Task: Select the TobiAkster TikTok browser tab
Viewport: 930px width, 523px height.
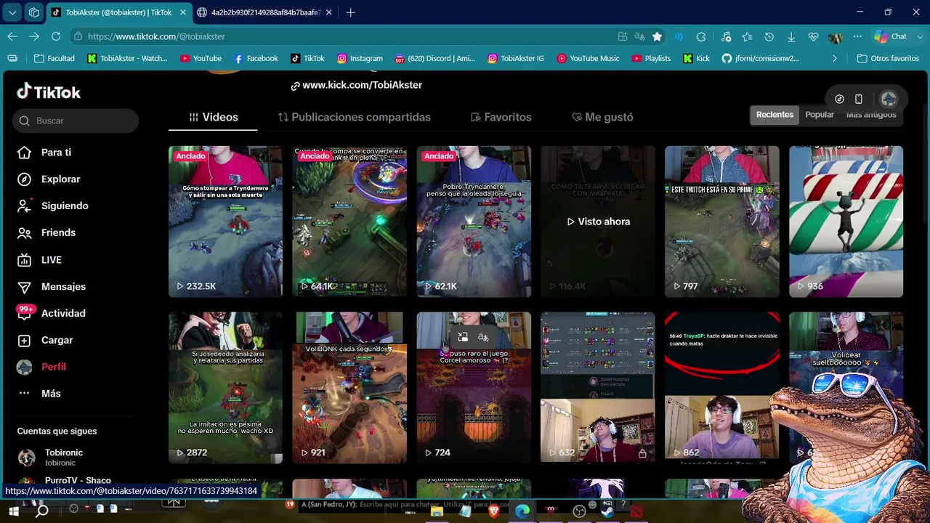Action: [118, 12]
